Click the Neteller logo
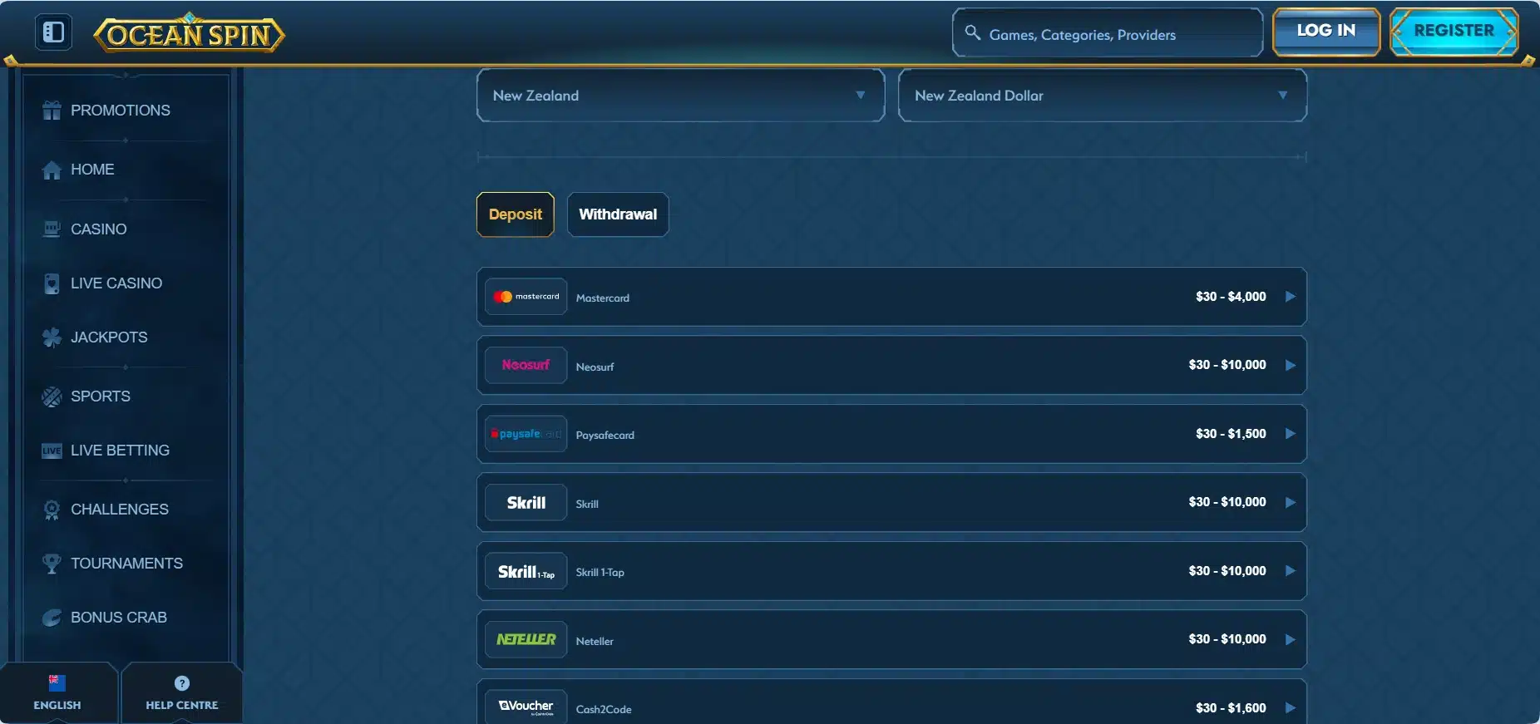Viewport: 1540px width, 724px height. pos(526,639)
